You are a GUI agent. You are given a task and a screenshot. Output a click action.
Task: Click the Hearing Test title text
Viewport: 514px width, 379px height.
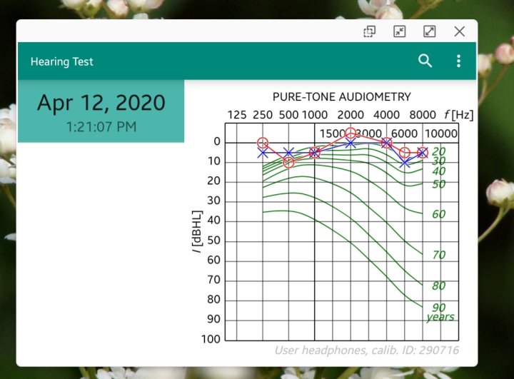[62, 62]
